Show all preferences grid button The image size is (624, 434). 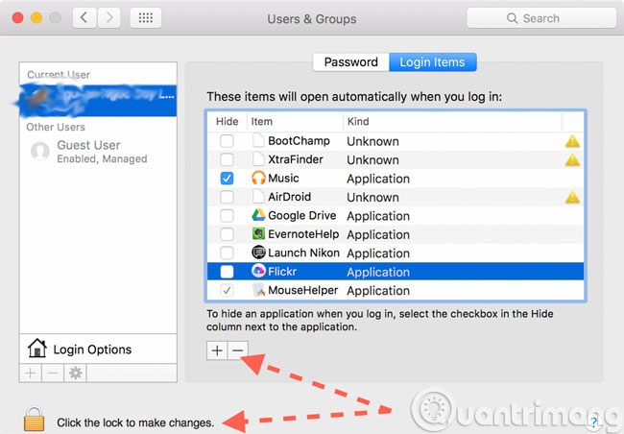click(x=146, y=18)
